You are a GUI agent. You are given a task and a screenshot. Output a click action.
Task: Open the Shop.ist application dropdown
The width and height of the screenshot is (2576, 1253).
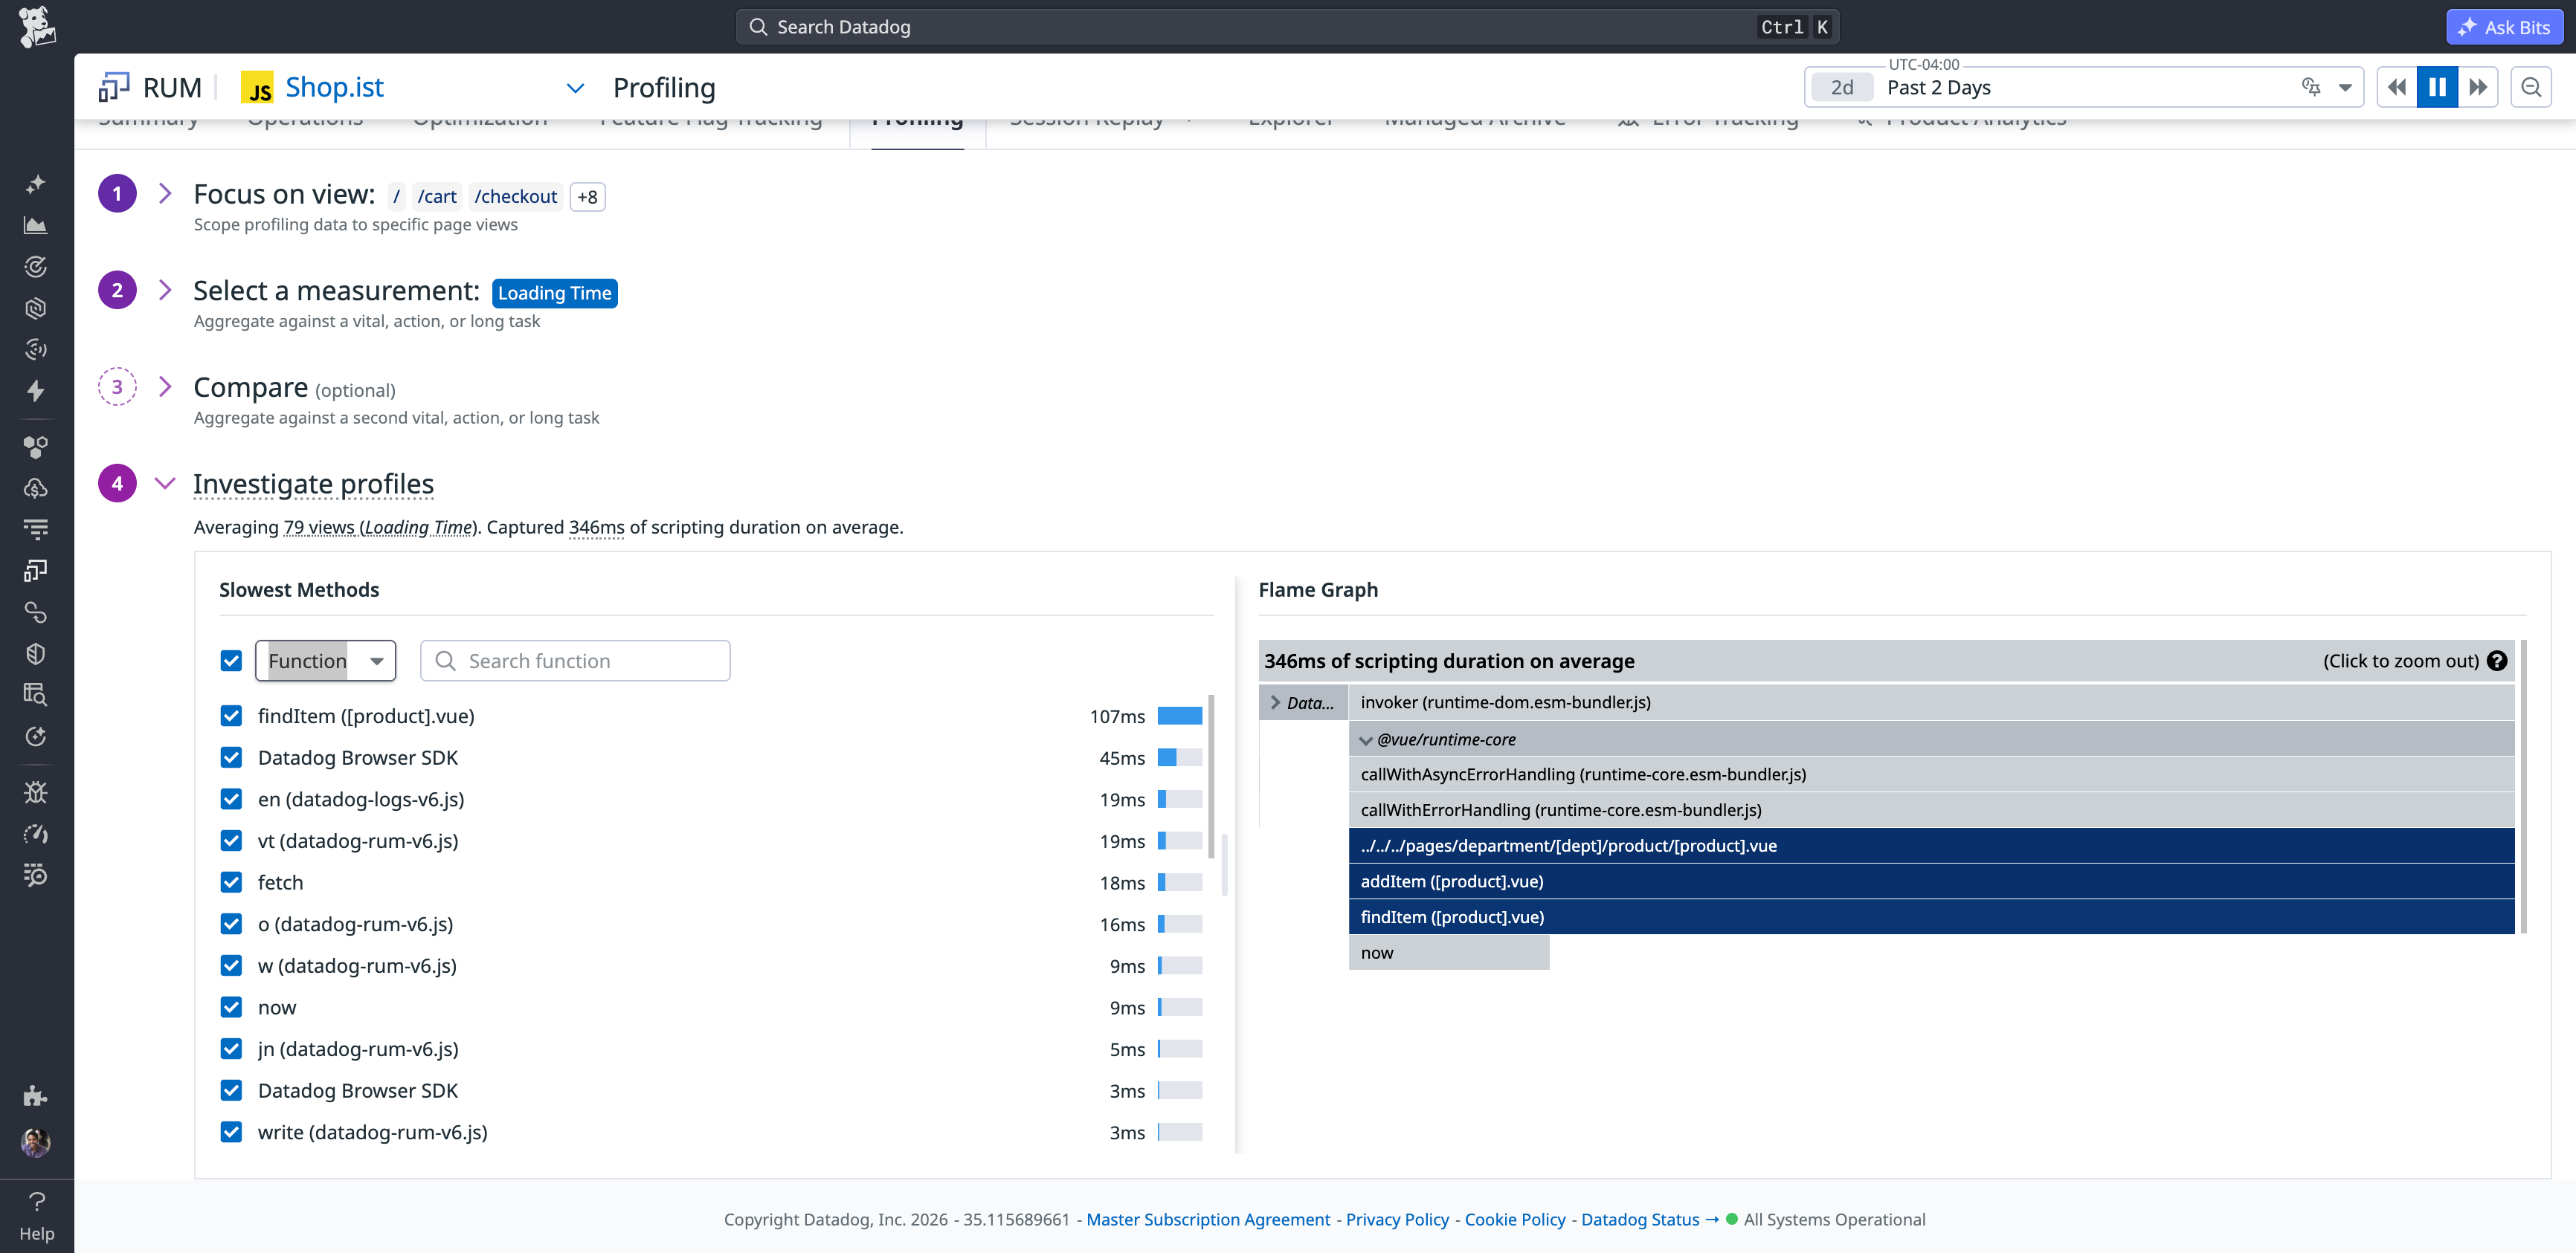click(575, 88)
